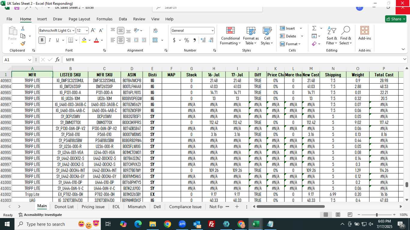This screenshot has height=230, width=410.
Task: Click the Decrease Font Size icon
Action: coord(101,31)
